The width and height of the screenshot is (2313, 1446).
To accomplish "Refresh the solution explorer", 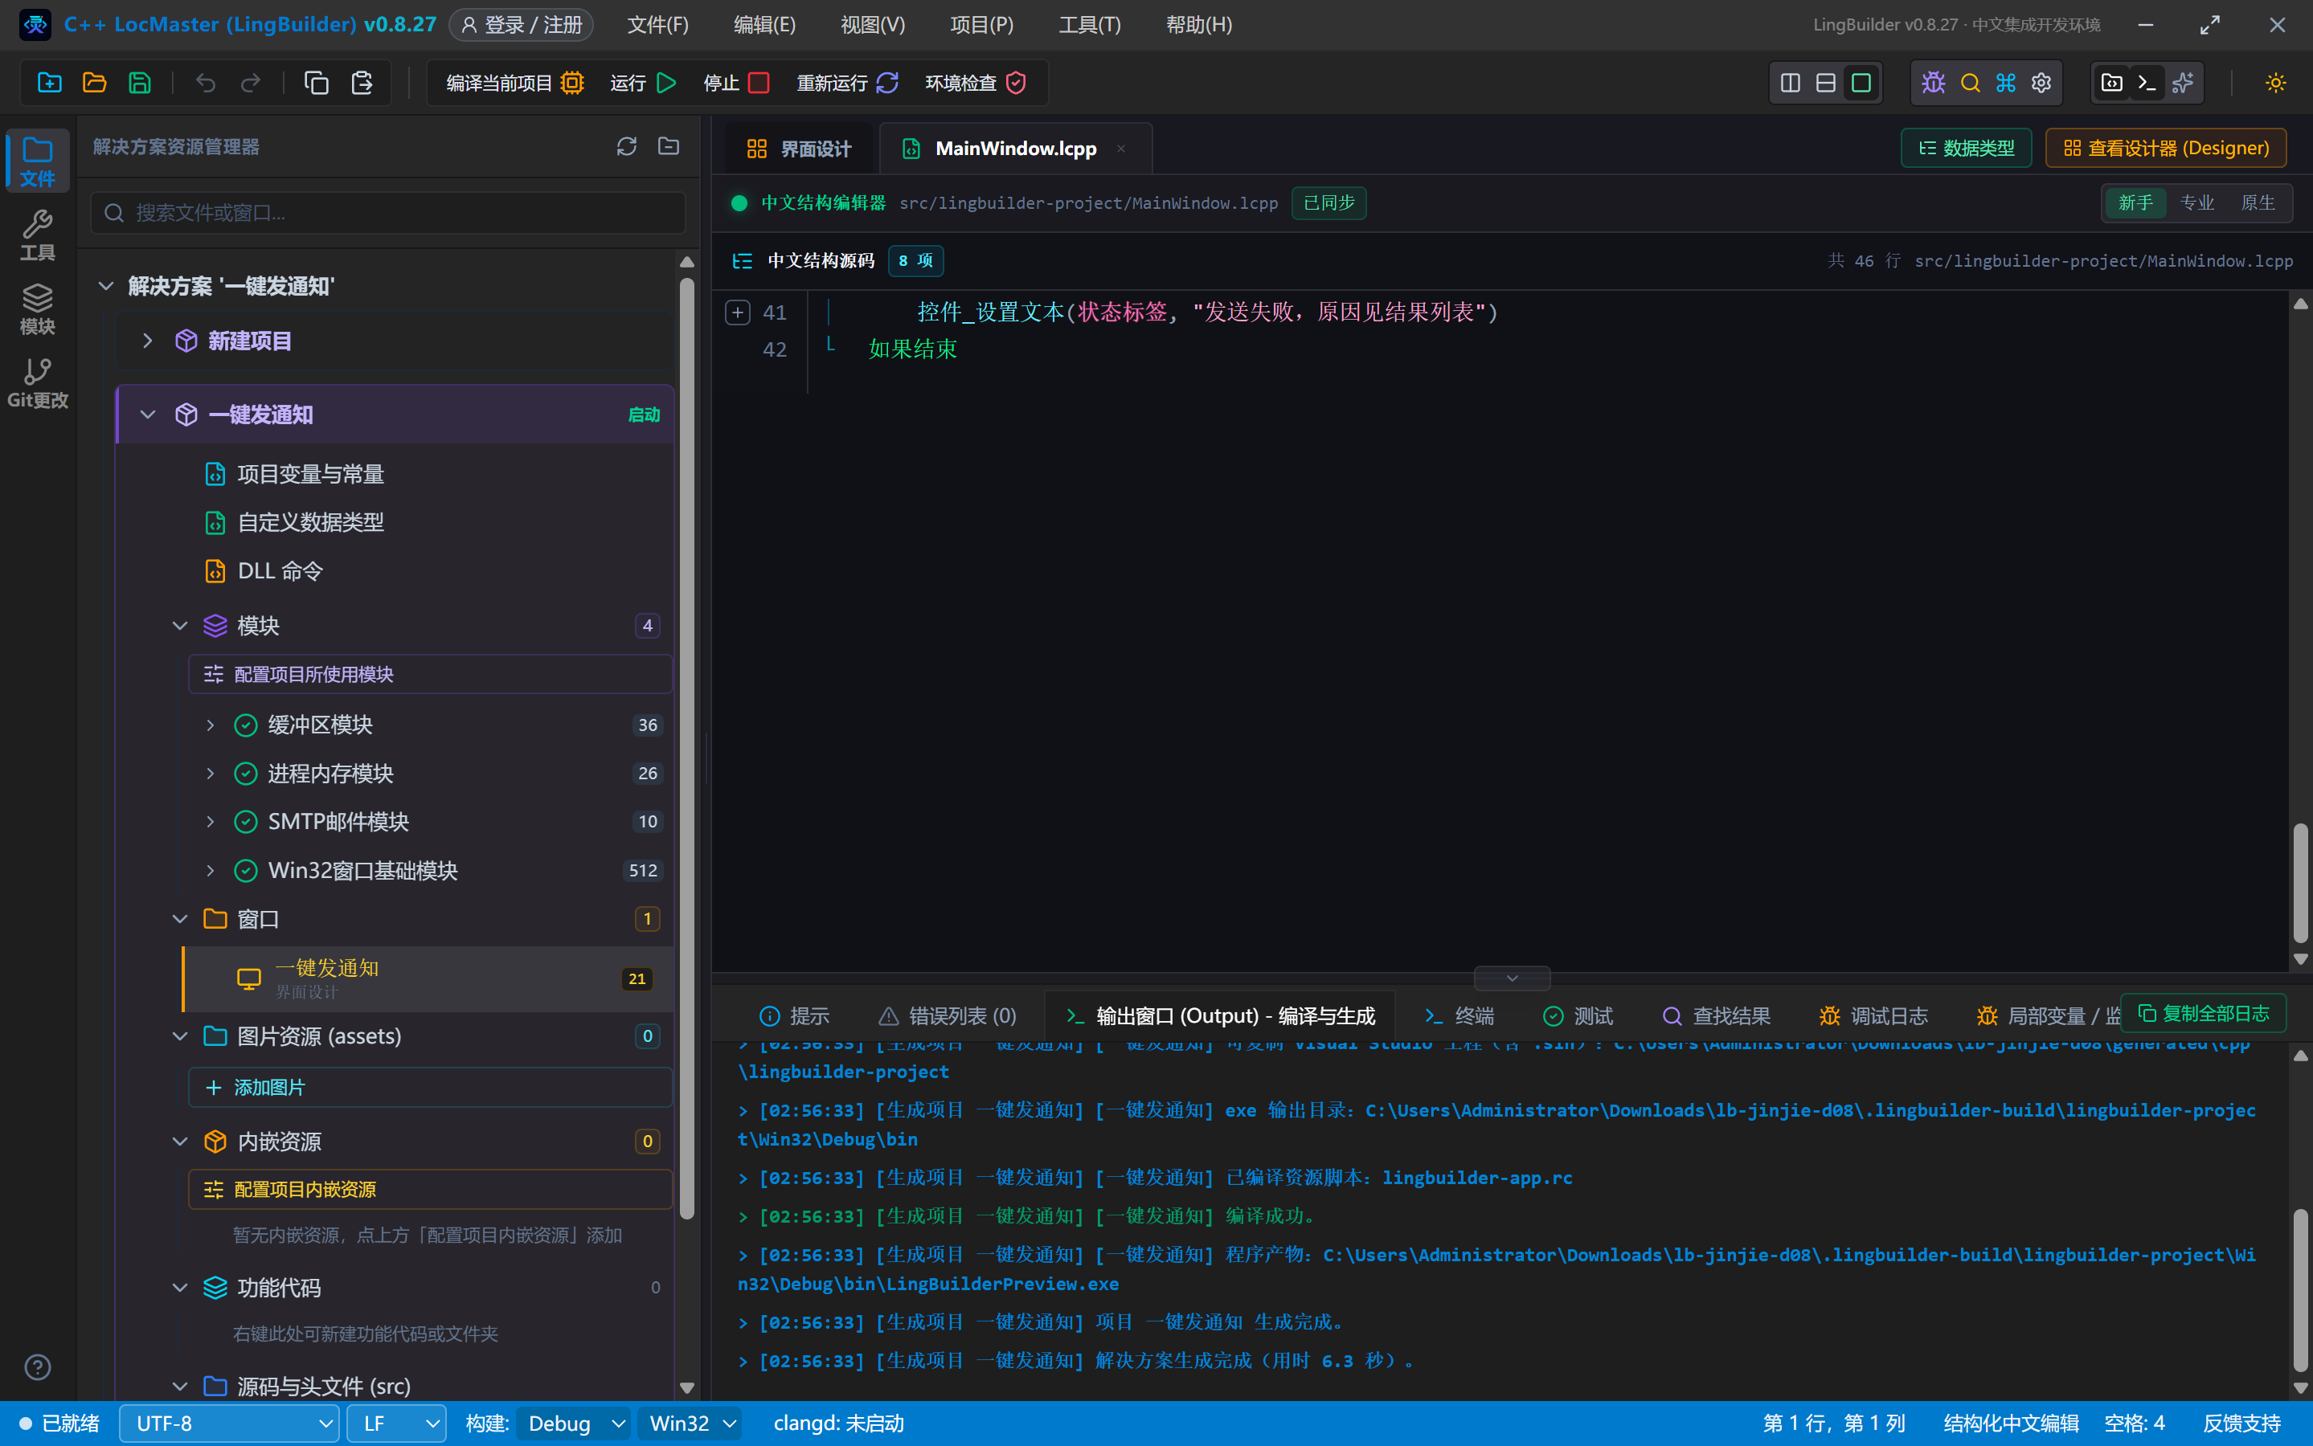I will (627, 146).
